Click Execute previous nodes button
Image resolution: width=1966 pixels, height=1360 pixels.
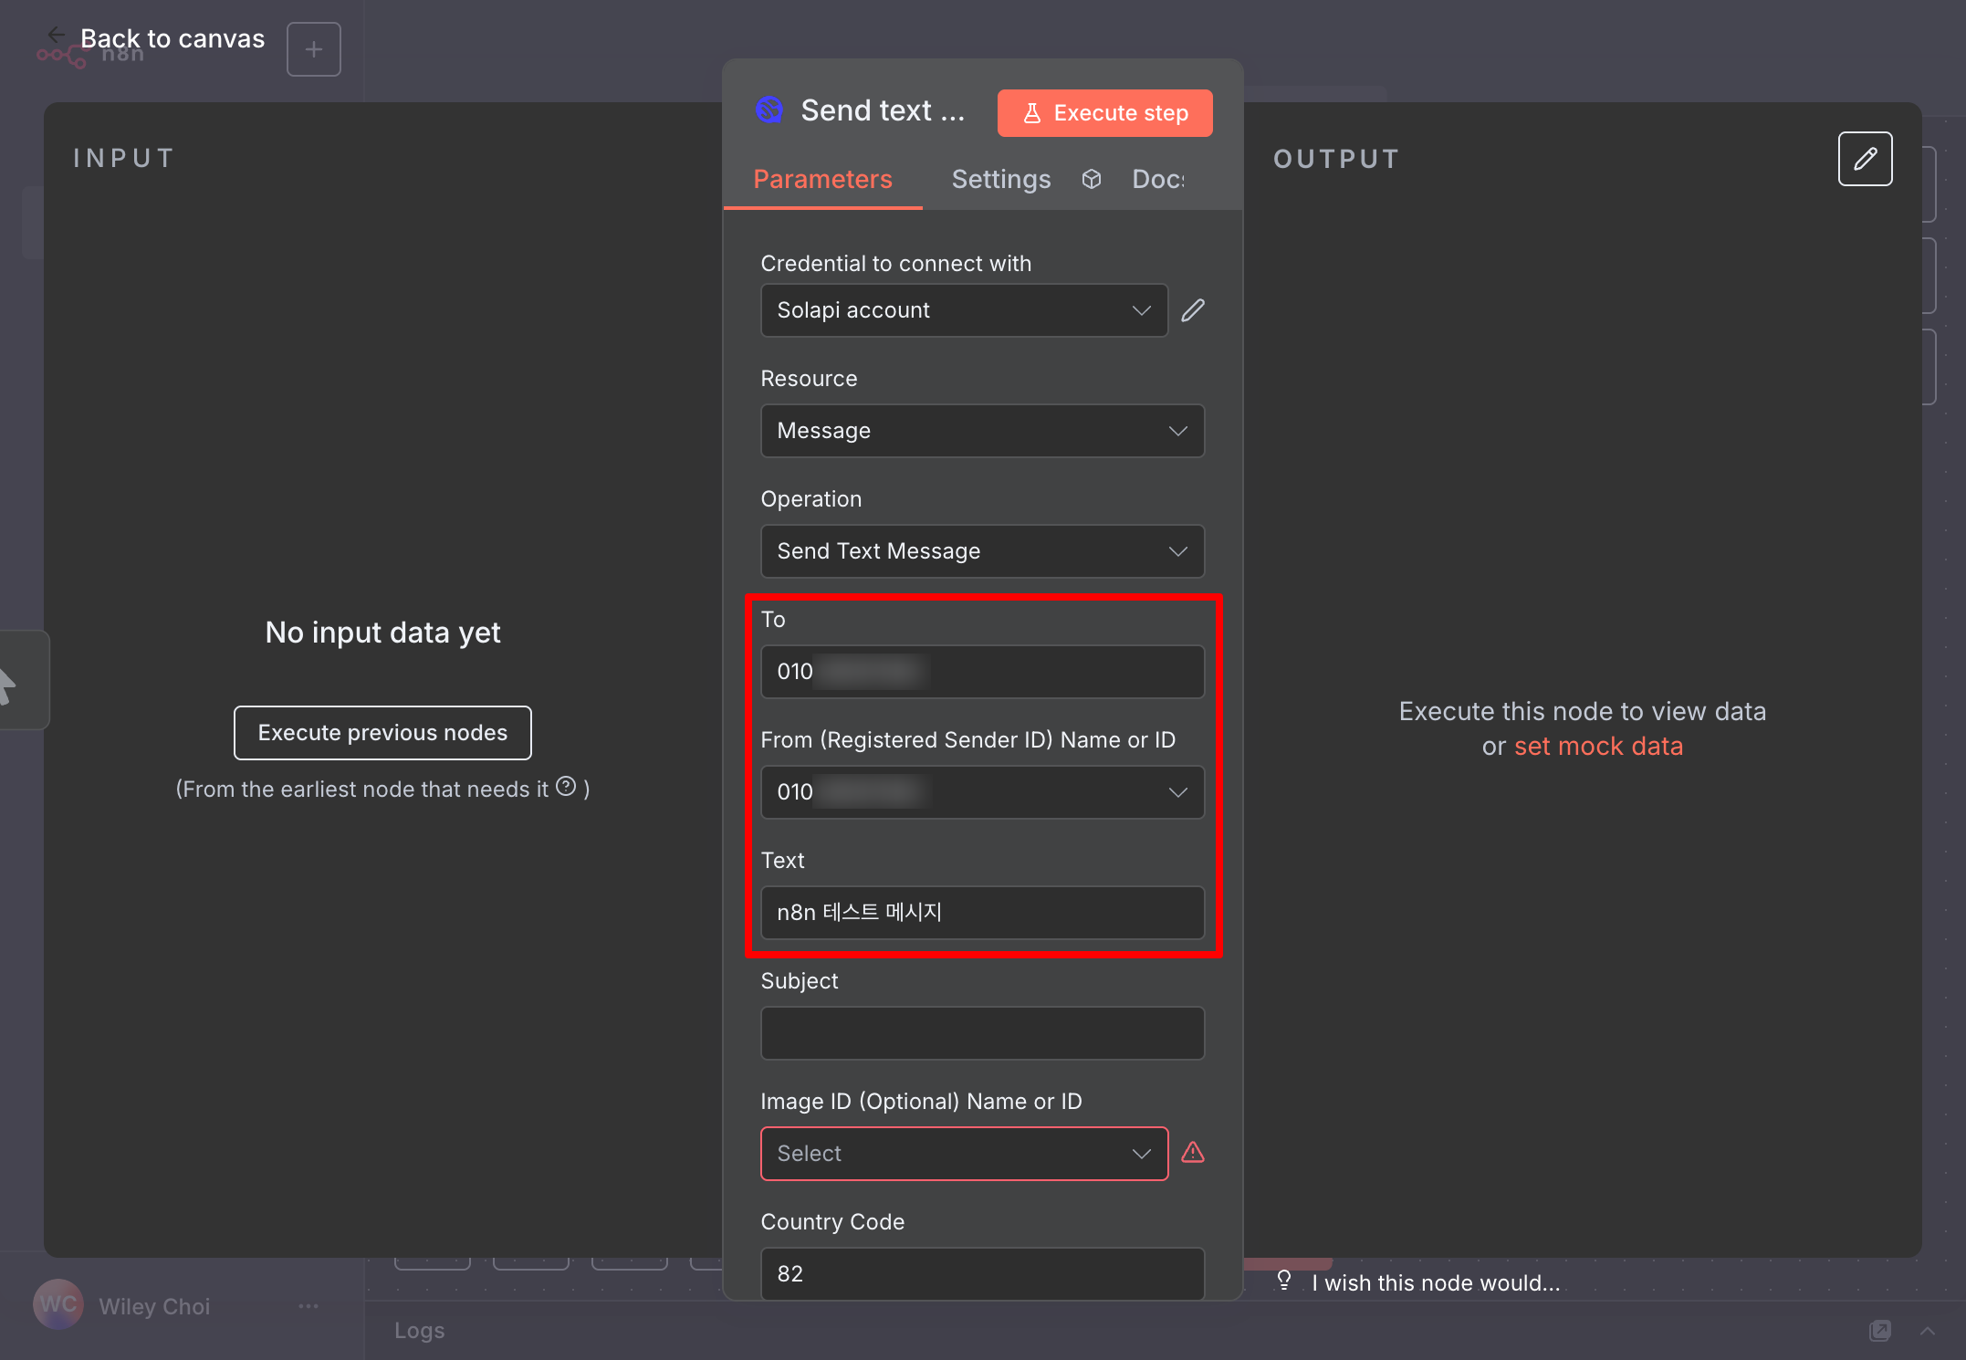point(382,733)
